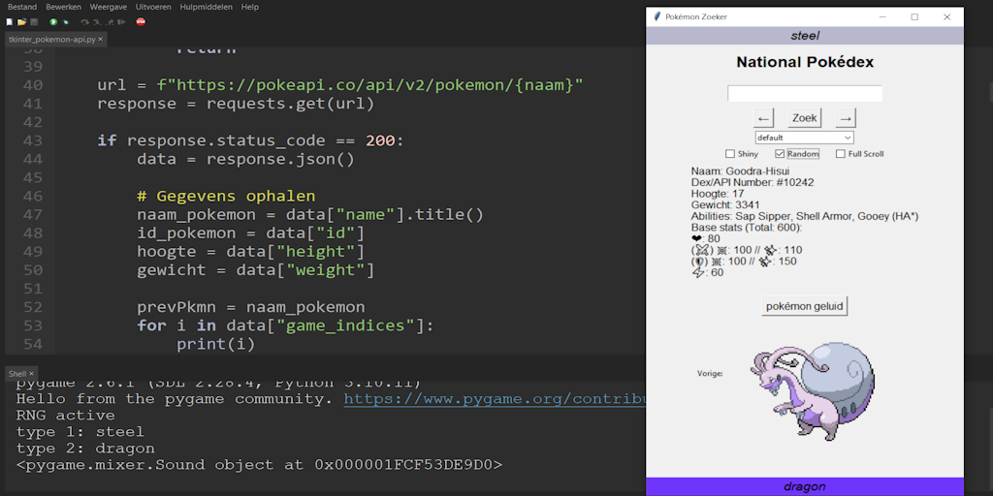Screen dimensions: 993x496
Task: Click the 'data = response.json()' code line
Action: [x=245, y=159]
